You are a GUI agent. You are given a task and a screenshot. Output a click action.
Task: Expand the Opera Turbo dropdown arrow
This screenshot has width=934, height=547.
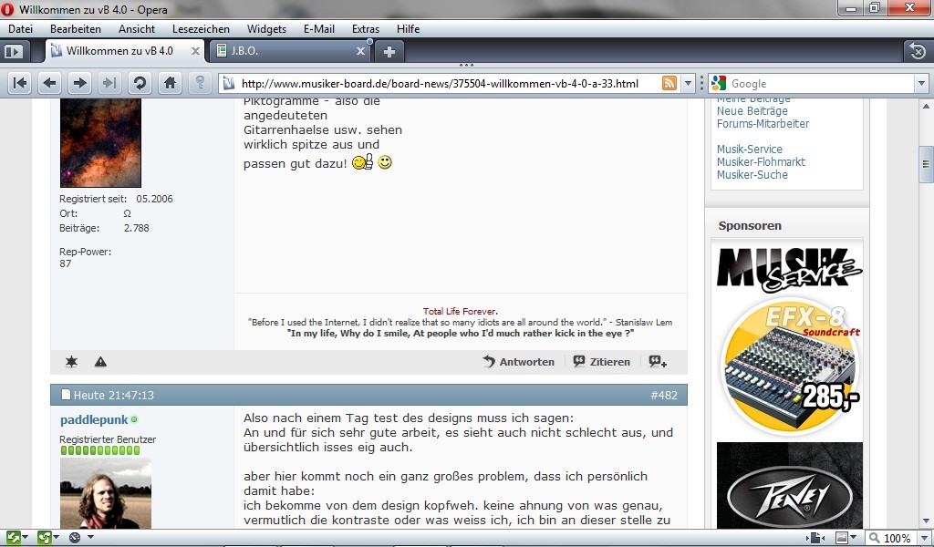[x=90, y=538]
